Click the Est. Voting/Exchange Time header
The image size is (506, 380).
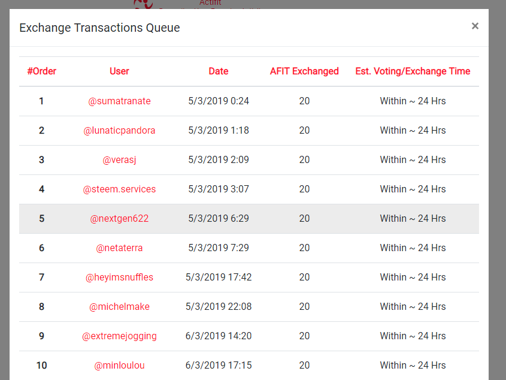(413, 71)
